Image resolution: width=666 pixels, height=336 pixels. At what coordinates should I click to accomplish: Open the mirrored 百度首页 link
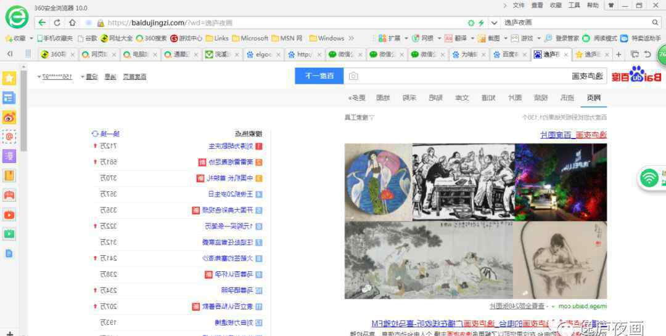[134, 77]
